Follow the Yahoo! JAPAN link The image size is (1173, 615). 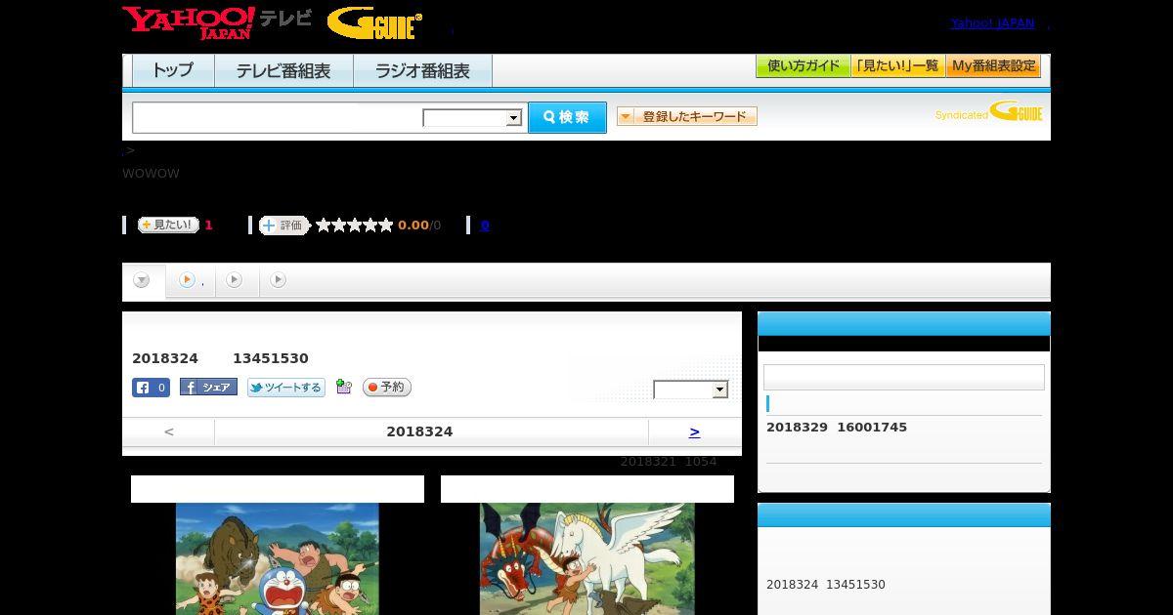coord(992,22)
